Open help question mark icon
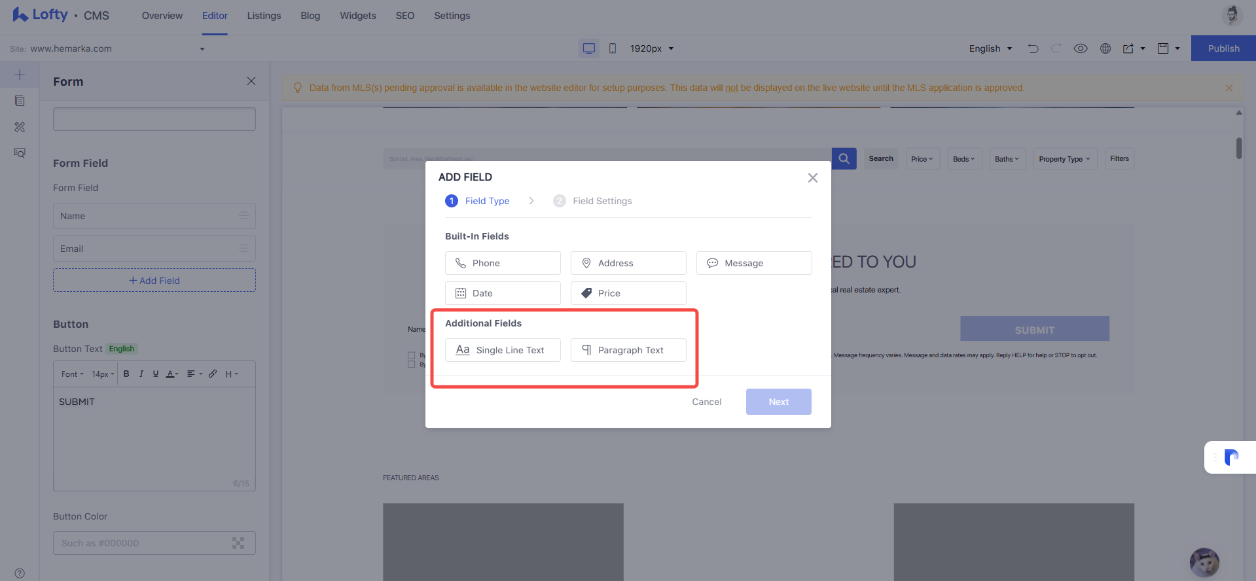This screenshot has height=581, width=1256. (x=20, y=573)
